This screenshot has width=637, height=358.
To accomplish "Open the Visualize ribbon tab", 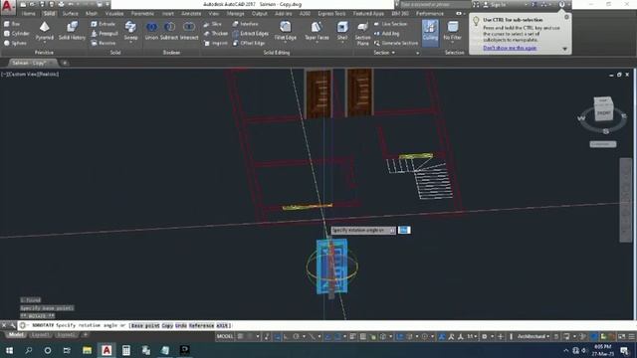I will coord(114,13).
